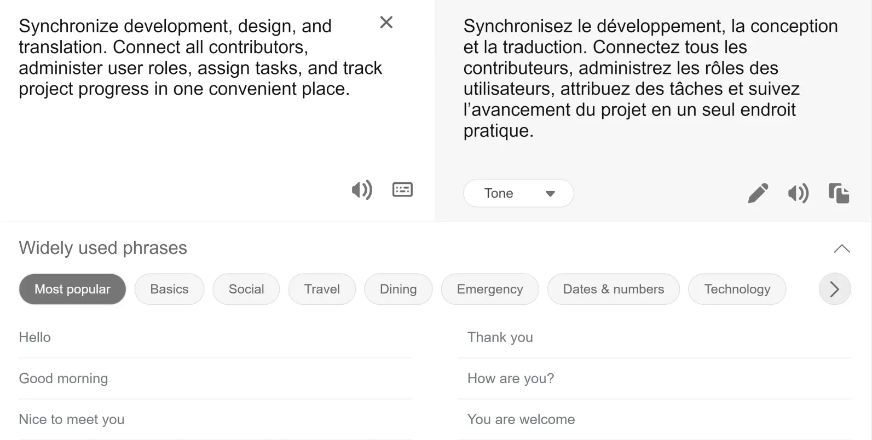Viewport: 872px width, 440px height.
Task: Select the Most popular phrases category
Action: click(72, 289)
